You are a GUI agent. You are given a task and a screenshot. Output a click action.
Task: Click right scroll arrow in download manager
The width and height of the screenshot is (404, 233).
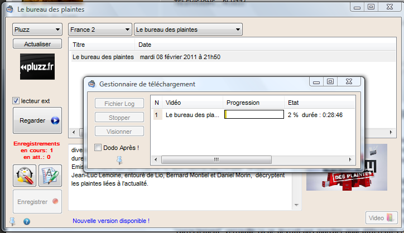(350, 159)
